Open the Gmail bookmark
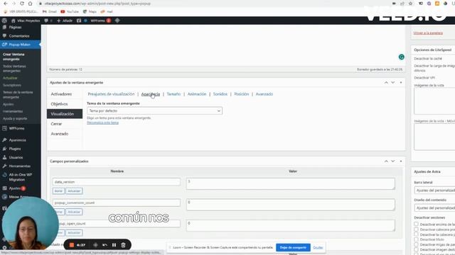The height and width of the screenshot is (255, 455). 50,11
